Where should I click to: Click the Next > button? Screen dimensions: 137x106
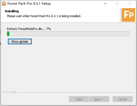(99, 99)
